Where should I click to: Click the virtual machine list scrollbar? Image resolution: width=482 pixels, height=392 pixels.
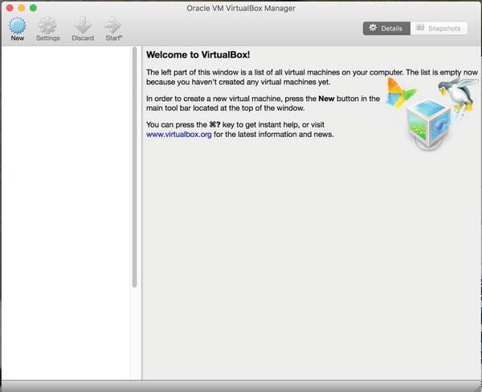tap(134, 168)
